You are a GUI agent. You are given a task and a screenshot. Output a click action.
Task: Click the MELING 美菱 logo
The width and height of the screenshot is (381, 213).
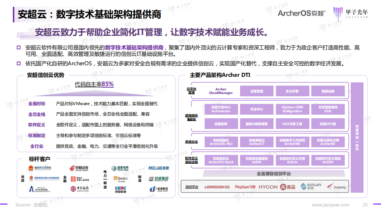point(159,168)
